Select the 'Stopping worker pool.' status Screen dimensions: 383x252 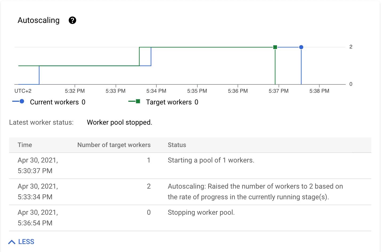click(x=201, y=213)
